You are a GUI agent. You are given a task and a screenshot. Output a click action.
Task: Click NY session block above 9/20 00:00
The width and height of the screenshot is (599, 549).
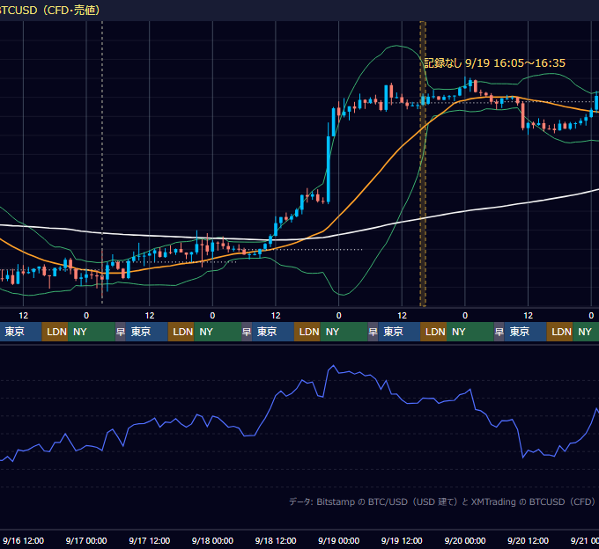470,332
